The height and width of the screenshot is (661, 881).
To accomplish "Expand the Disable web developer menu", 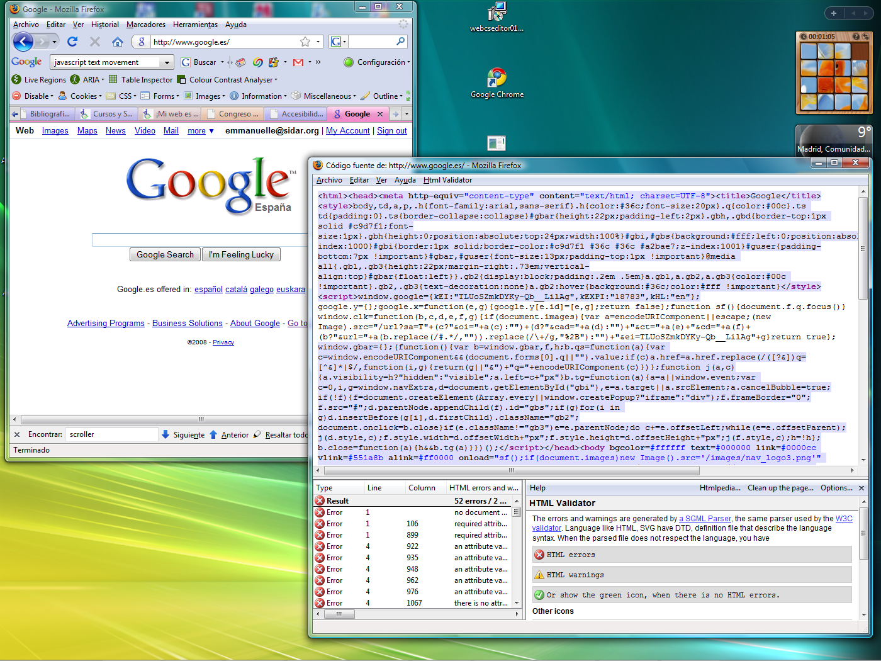I will coord(33,96).
